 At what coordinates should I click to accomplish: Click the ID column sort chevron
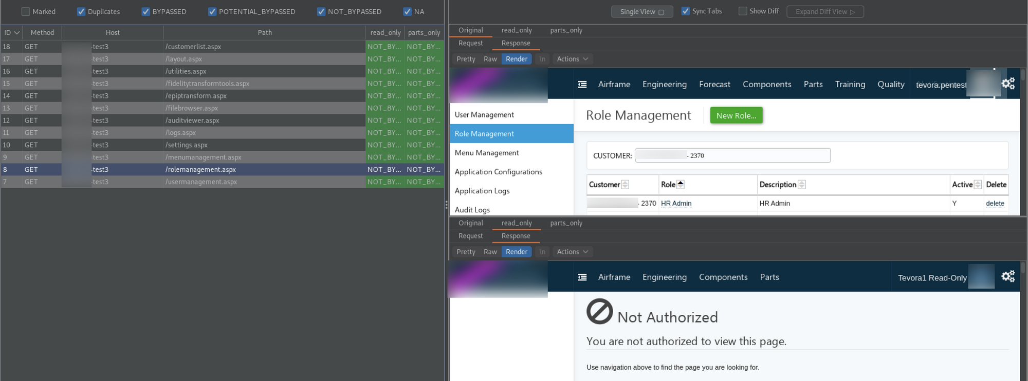point(17,33)
